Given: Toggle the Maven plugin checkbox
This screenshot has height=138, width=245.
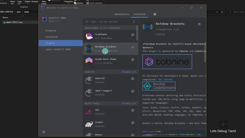Looking at the screenshot, I should pyautogui.click(x=132, y=135).
